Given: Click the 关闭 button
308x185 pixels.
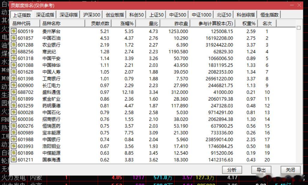Looking at the screenshot, I should pyautogui.click(x=290, y=170).
